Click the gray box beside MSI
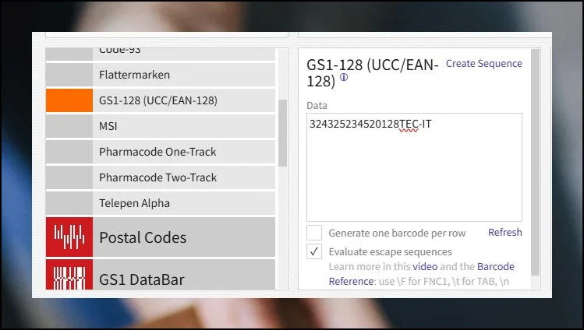 [67, 126]
